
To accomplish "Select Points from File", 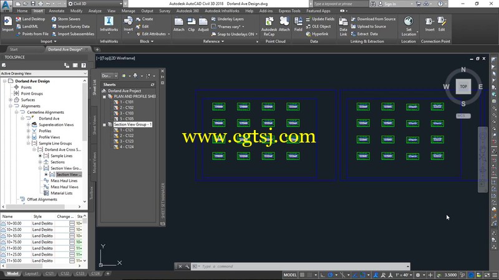I will tap(32, 34).
